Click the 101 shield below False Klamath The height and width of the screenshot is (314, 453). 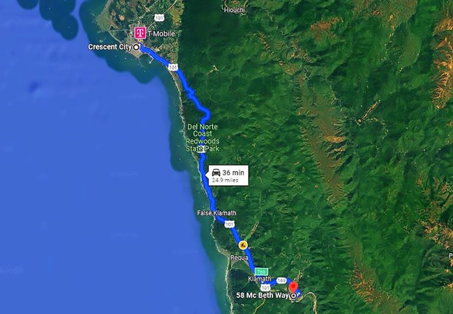229,224
